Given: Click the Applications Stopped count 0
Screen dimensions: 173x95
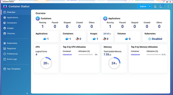Looking at the screenshot, I should point(135,26).
